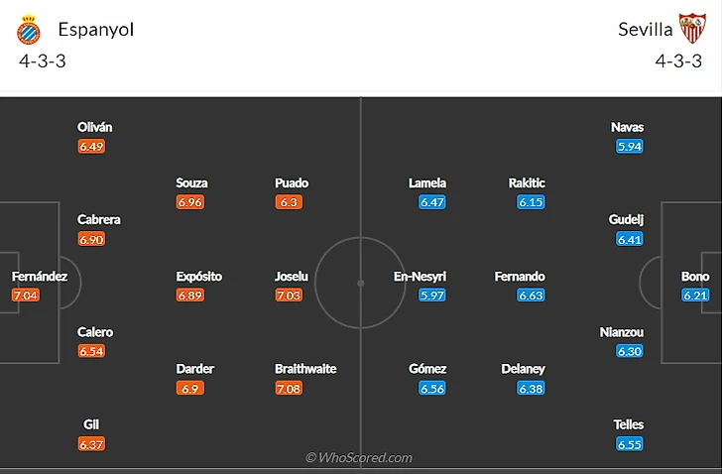Select En-Nesyri's 5.97 rating badge
The width and height of the screenshot is (724, 474).
pos(432,296)
